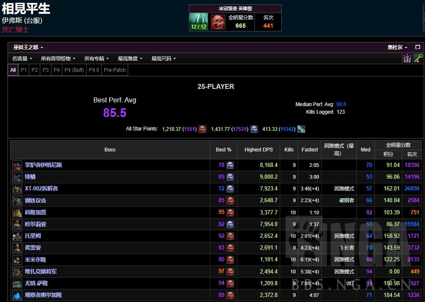Click the purple Ulduar raid icon near 奥杜尔
425x302 pixels.
pos(407,58)
